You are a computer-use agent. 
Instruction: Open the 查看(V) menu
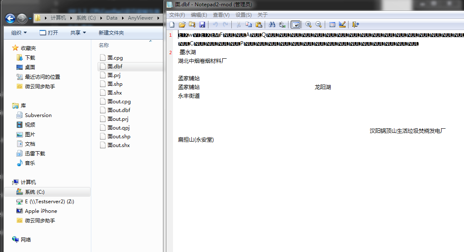coord(221,15)
